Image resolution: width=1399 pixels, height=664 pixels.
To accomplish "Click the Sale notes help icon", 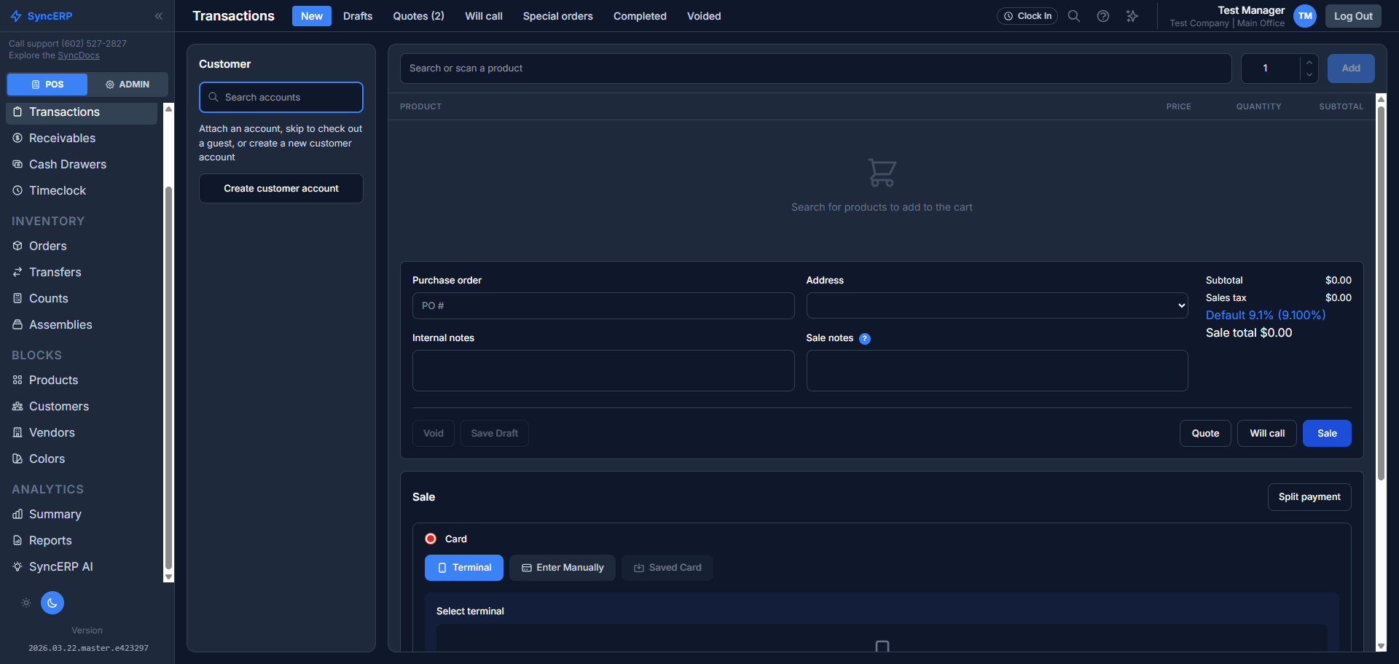I will (x=864, y=338).
